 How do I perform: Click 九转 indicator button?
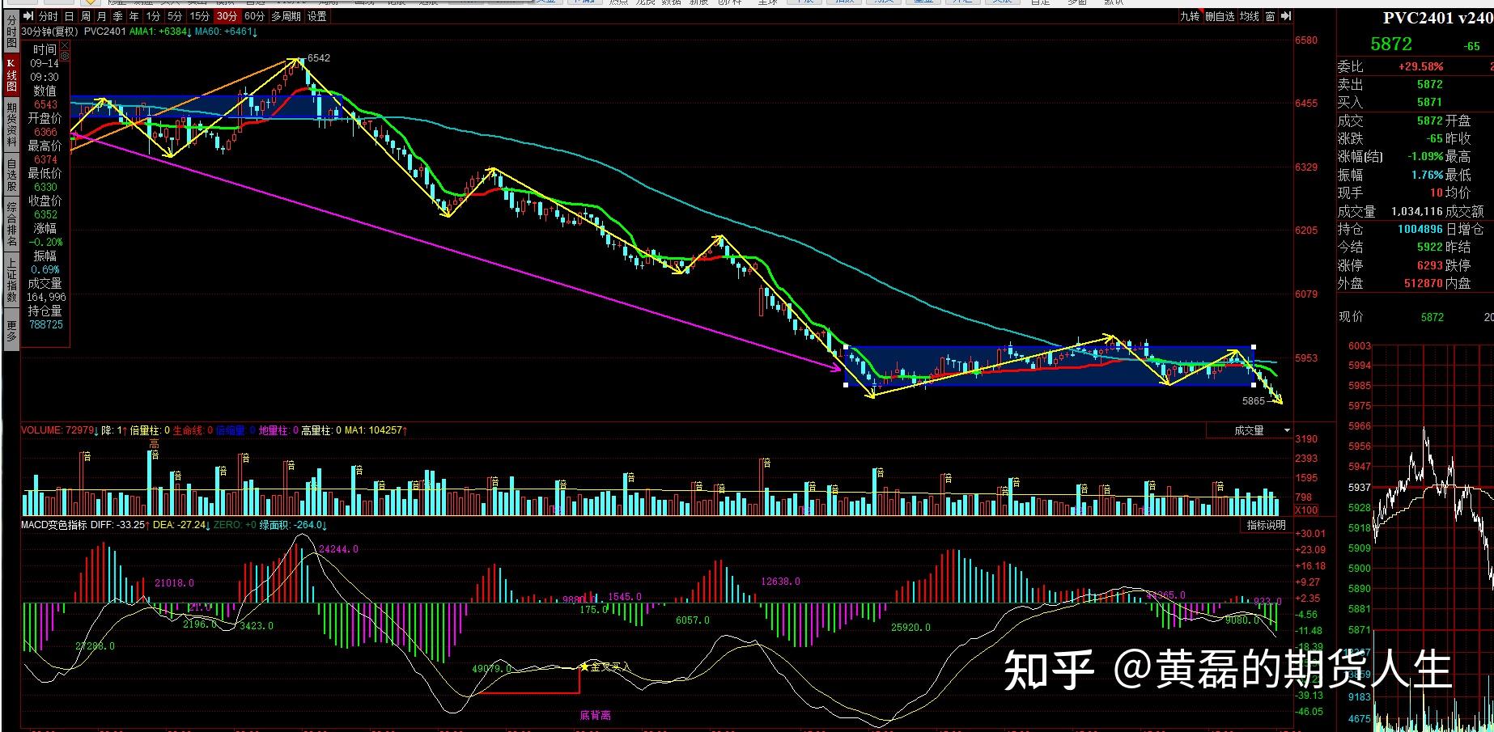tap(1189, 16)
